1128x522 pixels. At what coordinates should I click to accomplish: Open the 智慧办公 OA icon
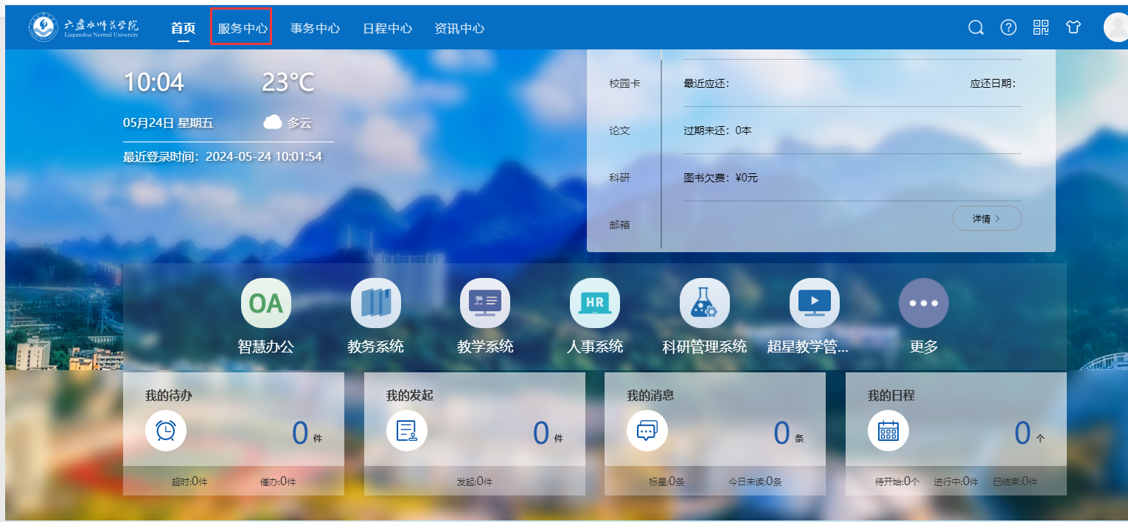pos(266,303)
